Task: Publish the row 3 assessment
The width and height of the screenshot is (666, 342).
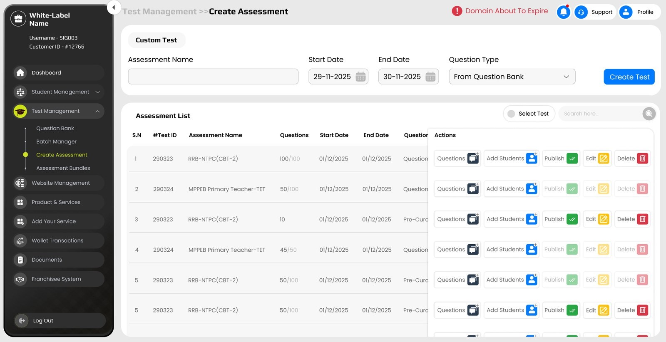Action: 561,219
